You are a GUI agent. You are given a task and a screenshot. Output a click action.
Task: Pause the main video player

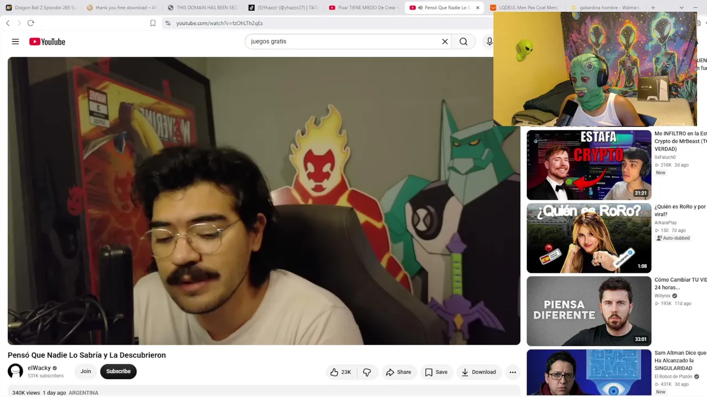click(x=264, y=201)
